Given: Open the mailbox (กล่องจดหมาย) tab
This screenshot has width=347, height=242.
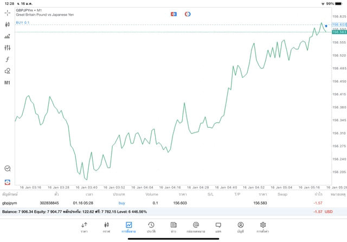Looking at the screenshot, I should click(x=196, y=227).
